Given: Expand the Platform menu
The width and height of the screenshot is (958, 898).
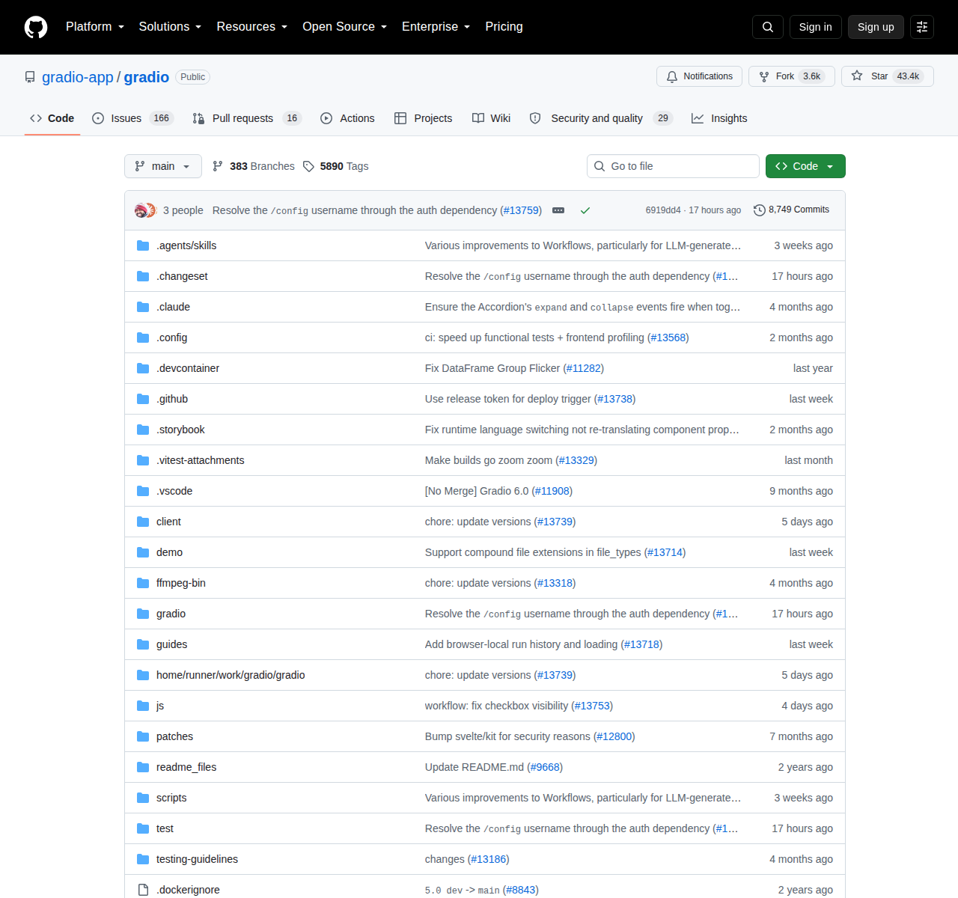Looking at the screenshot, I should [x=95, y=27].
